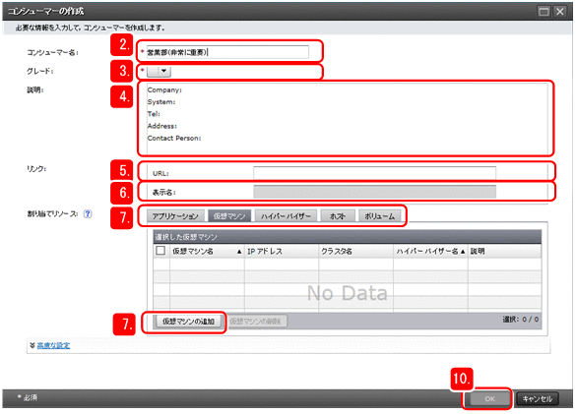Maximize the コンシューマーの作成 dialog

[544, 12]
